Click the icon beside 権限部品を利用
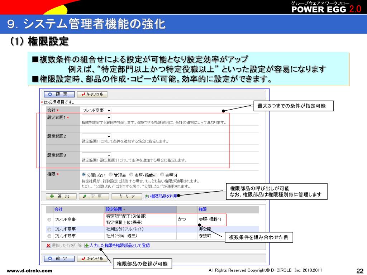 point(147,197)
